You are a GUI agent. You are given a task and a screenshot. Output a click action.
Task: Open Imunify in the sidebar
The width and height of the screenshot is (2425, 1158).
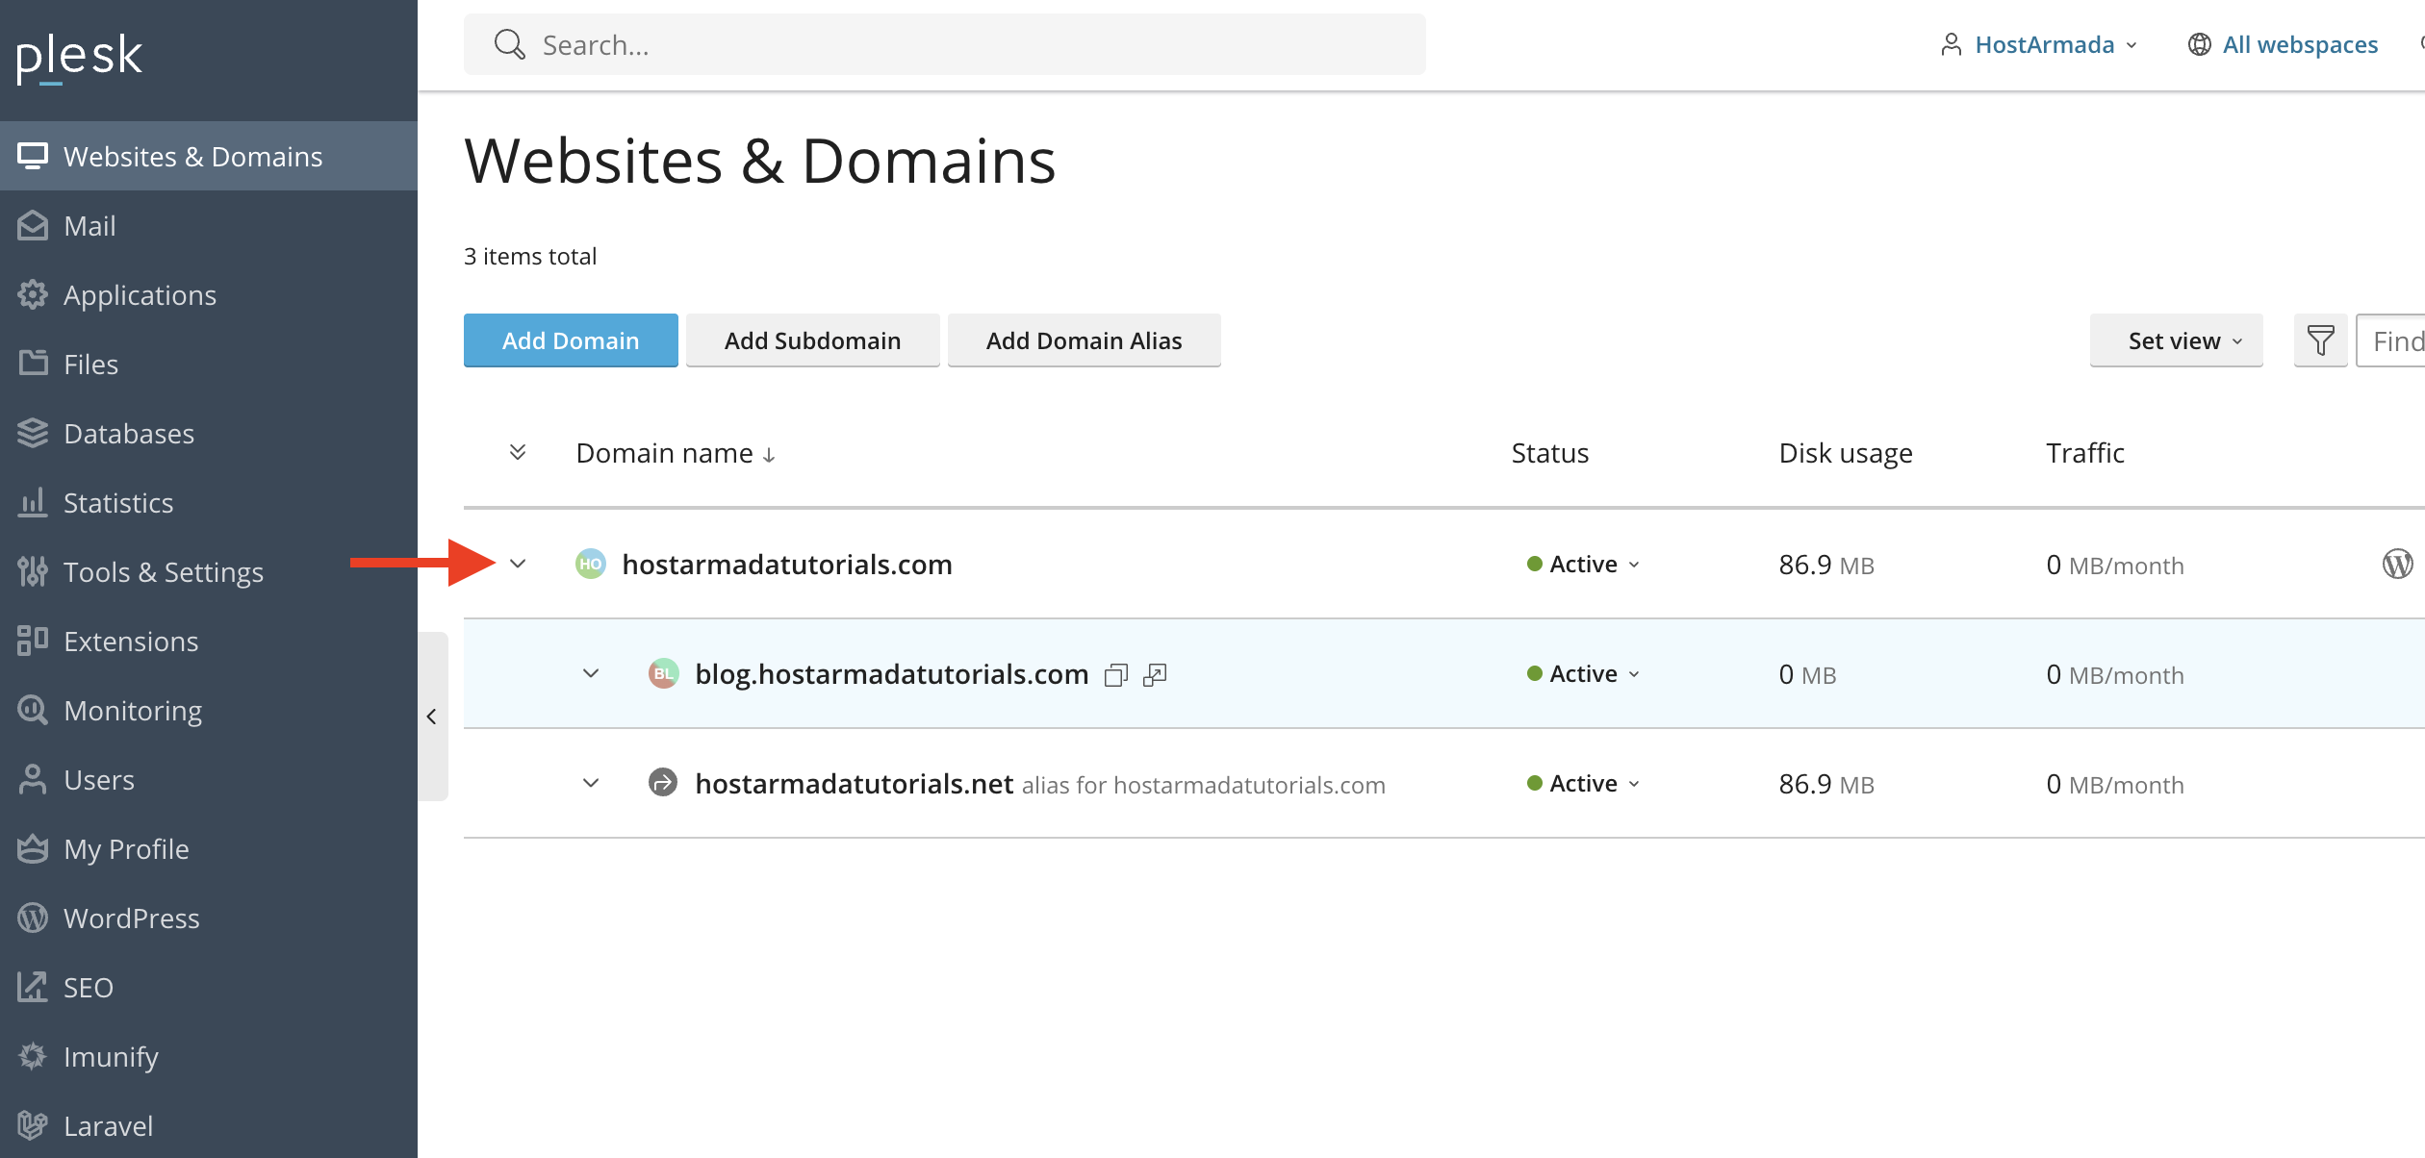[x=209, y=1056]
